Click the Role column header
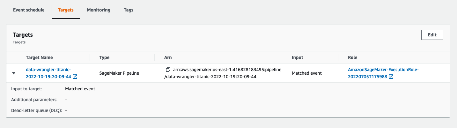This screenshot has height=128, width=457. [x=352, y=57]
